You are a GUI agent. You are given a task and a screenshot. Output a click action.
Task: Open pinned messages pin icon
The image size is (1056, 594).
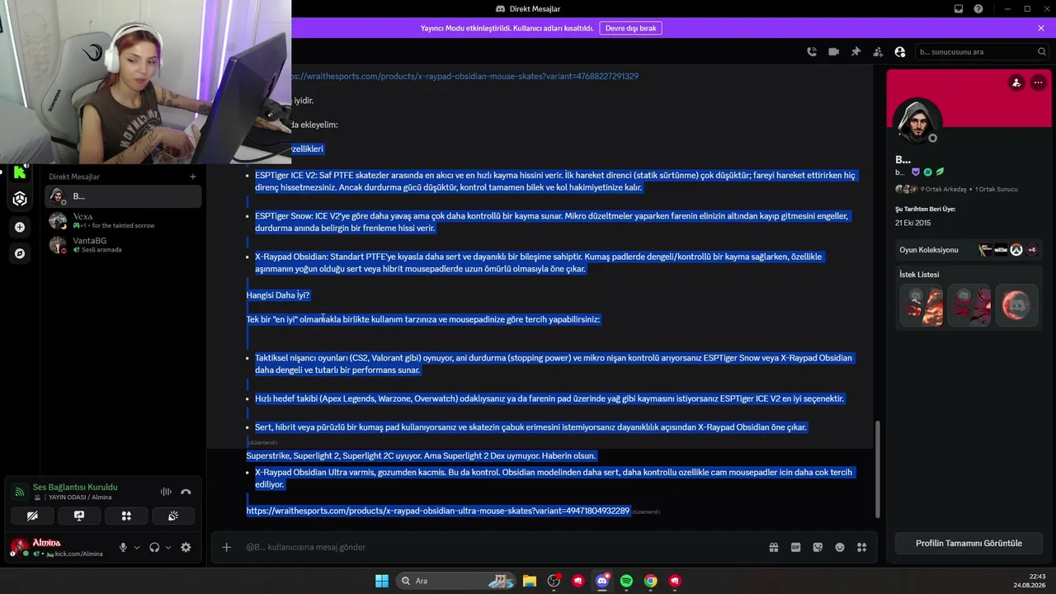pos(856,52)
